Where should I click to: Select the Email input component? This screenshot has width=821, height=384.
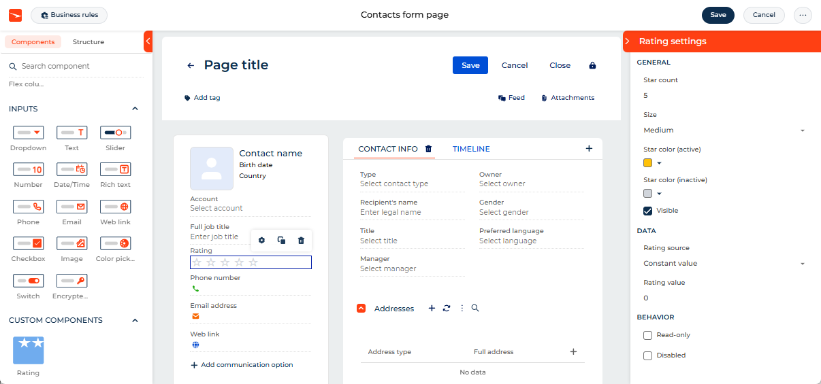71,212
